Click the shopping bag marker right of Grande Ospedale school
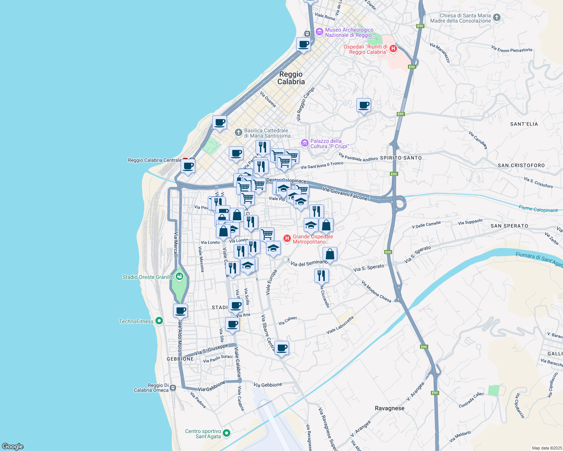The image size is (563, 451). [x=326, y=226]
